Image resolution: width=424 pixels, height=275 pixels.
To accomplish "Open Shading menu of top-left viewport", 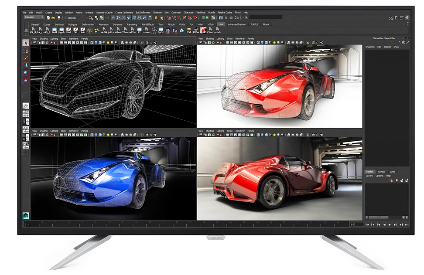I will point(44,39).
